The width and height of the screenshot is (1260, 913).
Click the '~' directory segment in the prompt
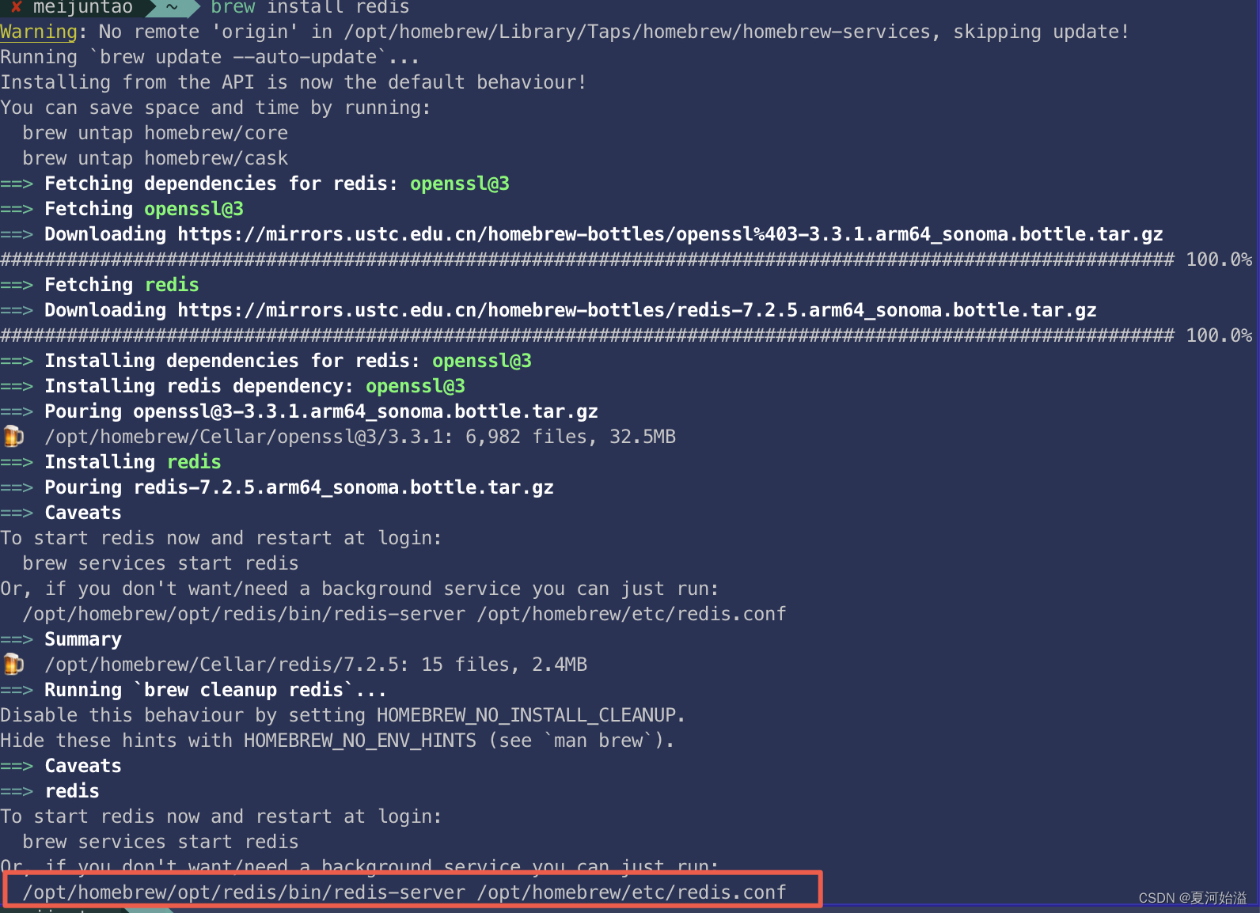[172, 8]
